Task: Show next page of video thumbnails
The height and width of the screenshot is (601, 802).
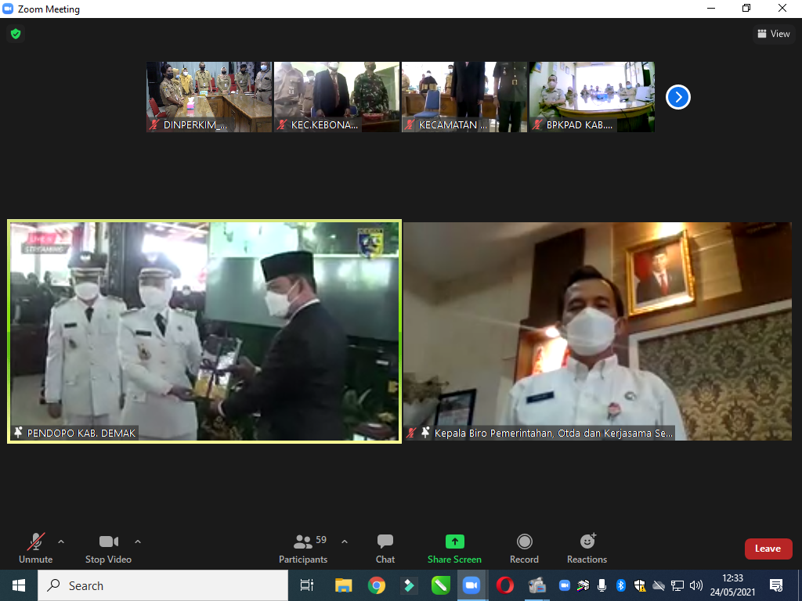Action: [677, 97]
